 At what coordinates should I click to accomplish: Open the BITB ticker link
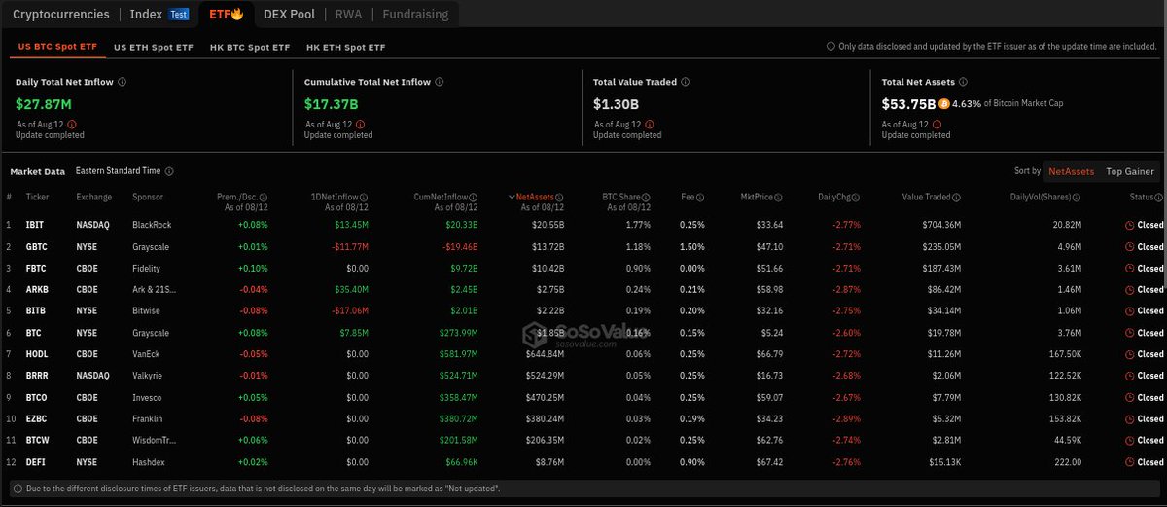[x=36, y=310]
